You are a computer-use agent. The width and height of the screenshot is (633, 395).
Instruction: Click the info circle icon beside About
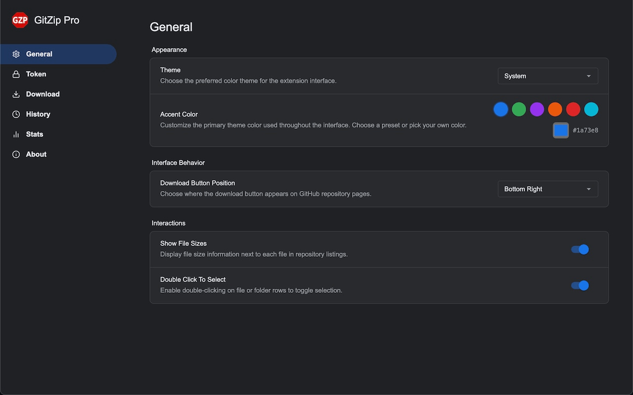16,155
